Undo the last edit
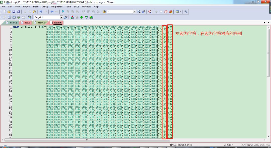Image resolution: width=271 pixels, height=148 pixels. (x=41, y=12)
